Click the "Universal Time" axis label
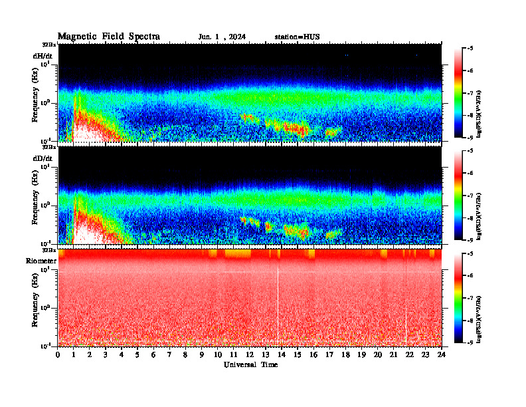 coord(251,364)
